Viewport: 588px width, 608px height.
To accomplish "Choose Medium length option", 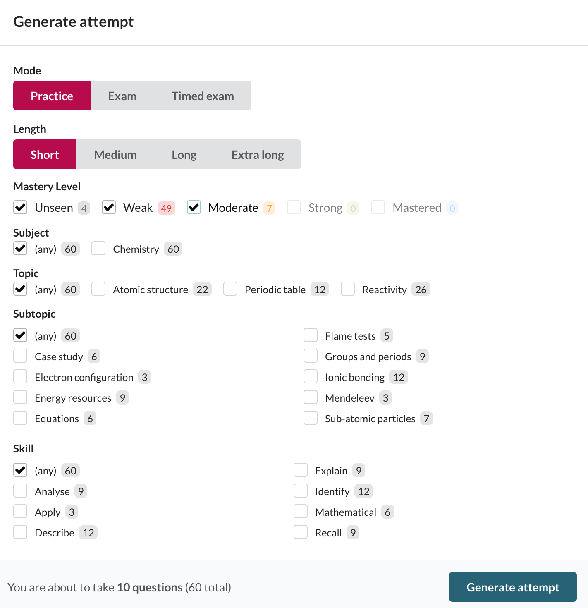I will pyautogui.click(x=115, y=155).
